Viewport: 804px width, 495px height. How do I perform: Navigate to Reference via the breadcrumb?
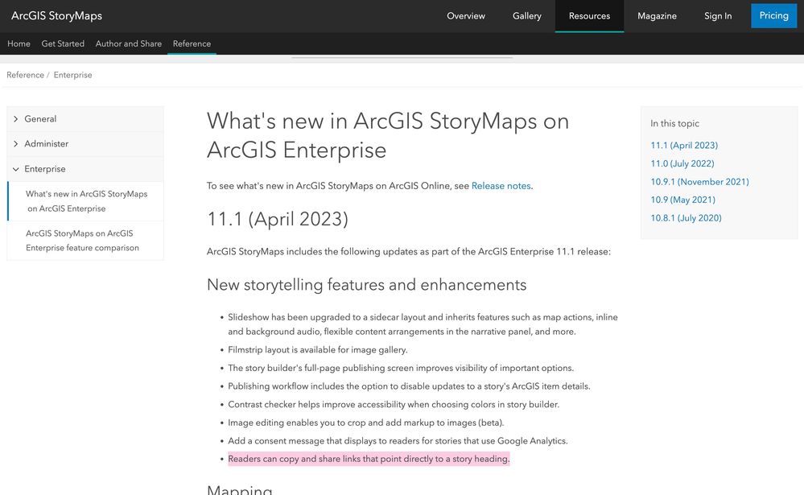pos(25,74)
